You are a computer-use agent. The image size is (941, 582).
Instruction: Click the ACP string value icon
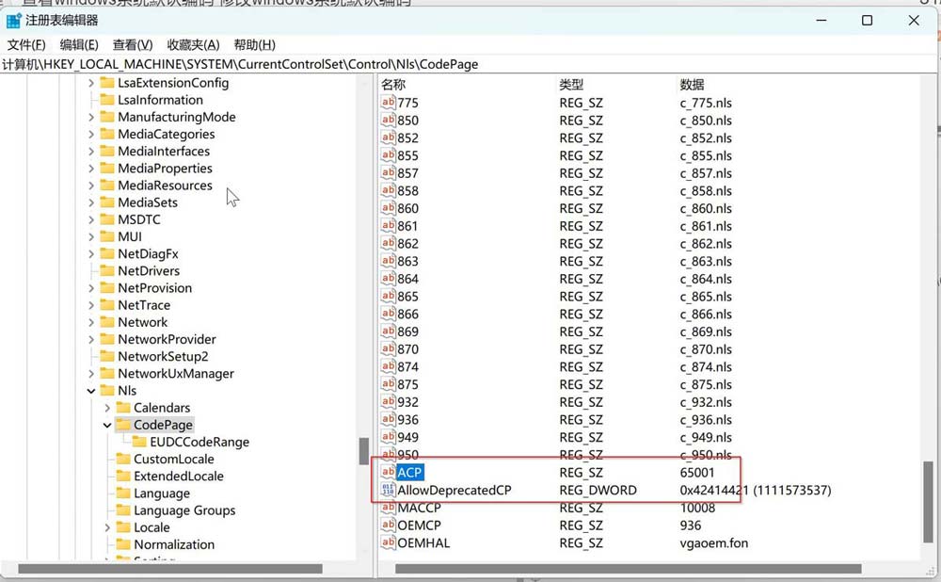[388, 472]
